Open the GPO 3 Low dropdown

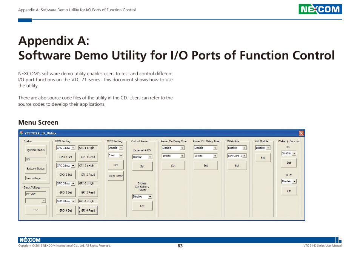tap(66, 183)
